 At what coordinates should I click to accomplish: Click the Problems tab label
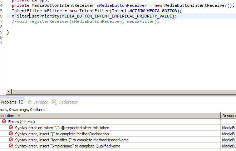[8, 102]
